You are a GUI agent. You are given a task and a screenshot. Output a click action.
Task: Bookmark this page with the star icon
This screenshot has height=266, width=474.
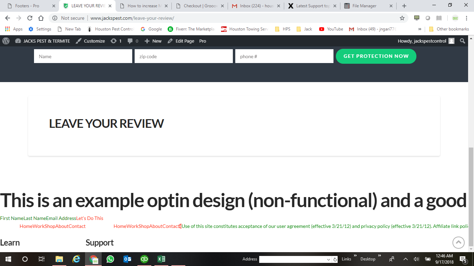[x=402, y=18]
